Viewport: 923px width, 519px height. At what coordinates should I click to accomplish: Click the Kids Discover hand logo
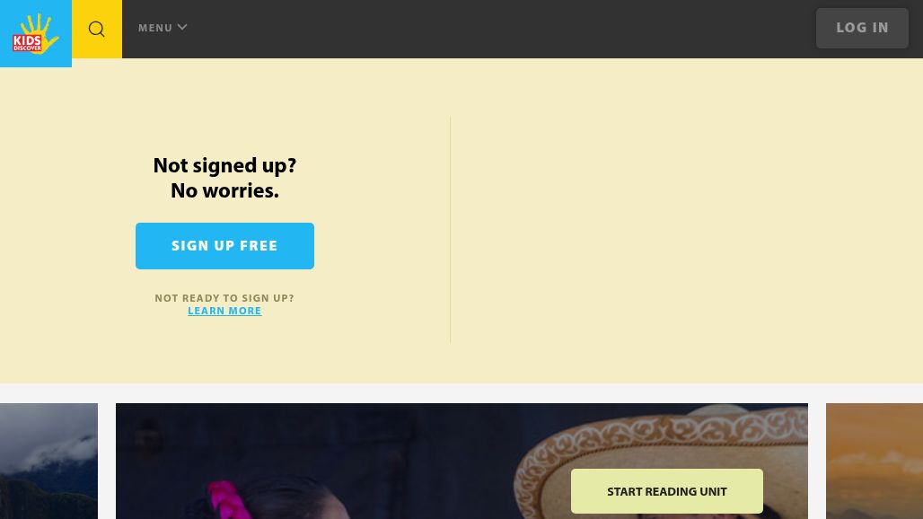pyautogui.click(x=36, y=33)
